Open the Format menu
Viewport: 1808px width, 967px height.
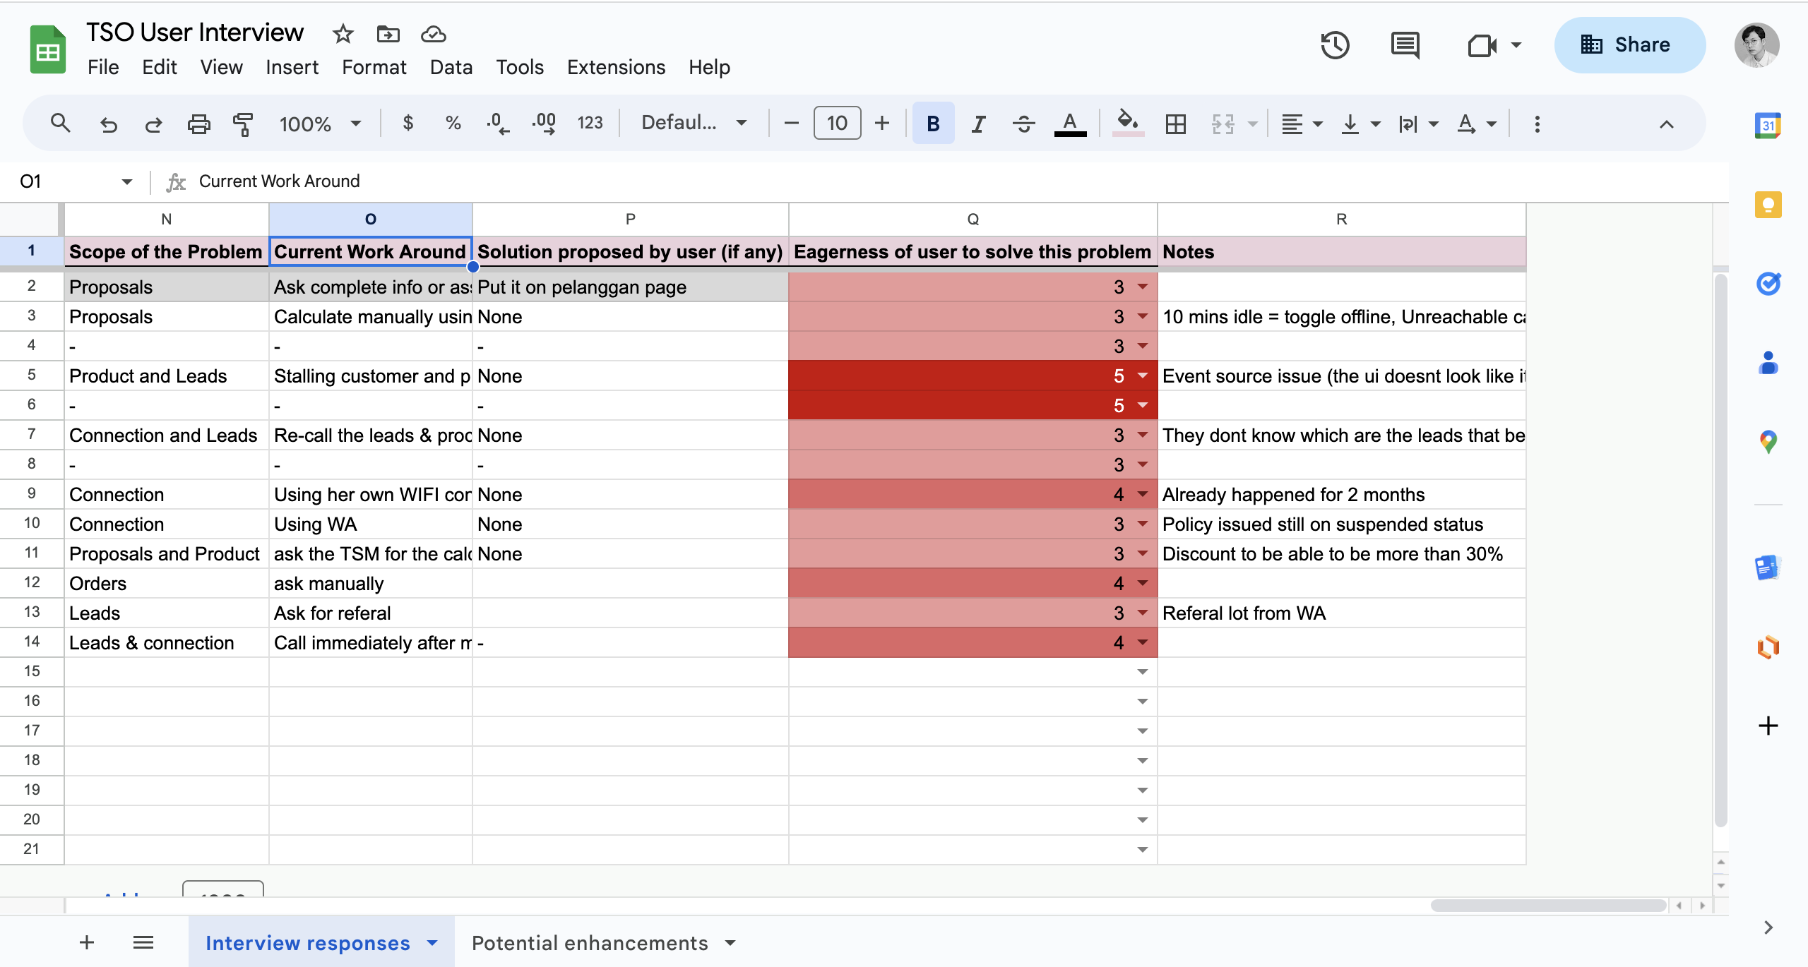click(374, 67)
